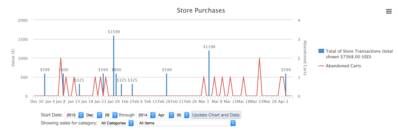This screenshot has height=130, width=398.
Task: Open the start day 29 dropdown
Action: pyautogui.click(x=110, y=115)
